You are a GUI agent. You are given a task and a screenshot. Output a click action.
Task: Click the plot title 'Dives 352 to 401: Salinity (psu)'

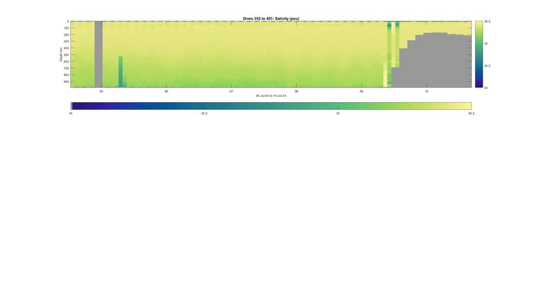pyautogui.click(x=271, y=19)
